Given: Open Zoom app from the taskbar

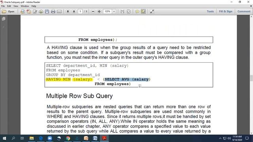Looking at the screenshot, I should pyautogui.click(x=50, y=138).
